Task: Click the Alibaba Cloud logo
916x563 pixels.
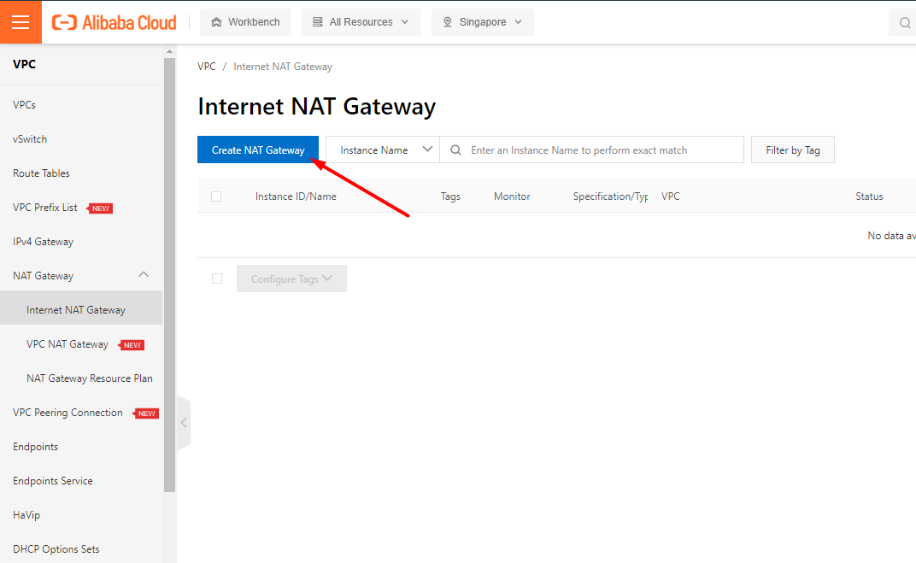Action: click(114, 22)
